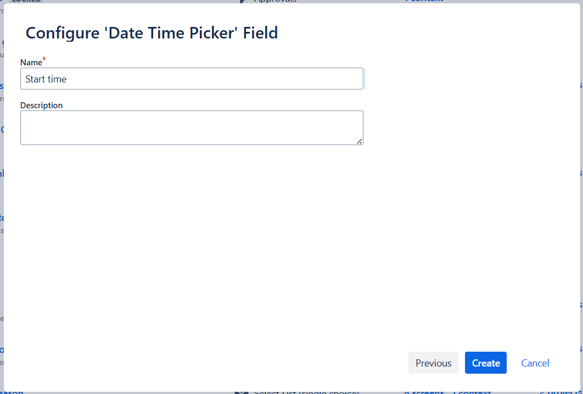Click the LOCKED badge at top left
583x394 pixels.
pos(26,1)
